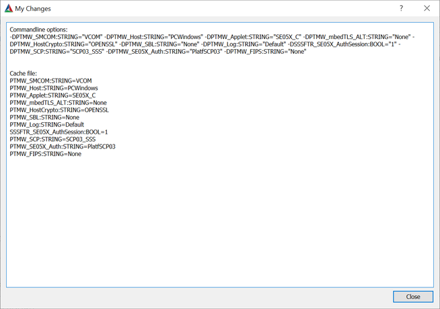The width and height of the screenshot is (440, 309).
Task: Click the line PTMW_Host:STRING=PCWindows
Action: click(54, 88)
